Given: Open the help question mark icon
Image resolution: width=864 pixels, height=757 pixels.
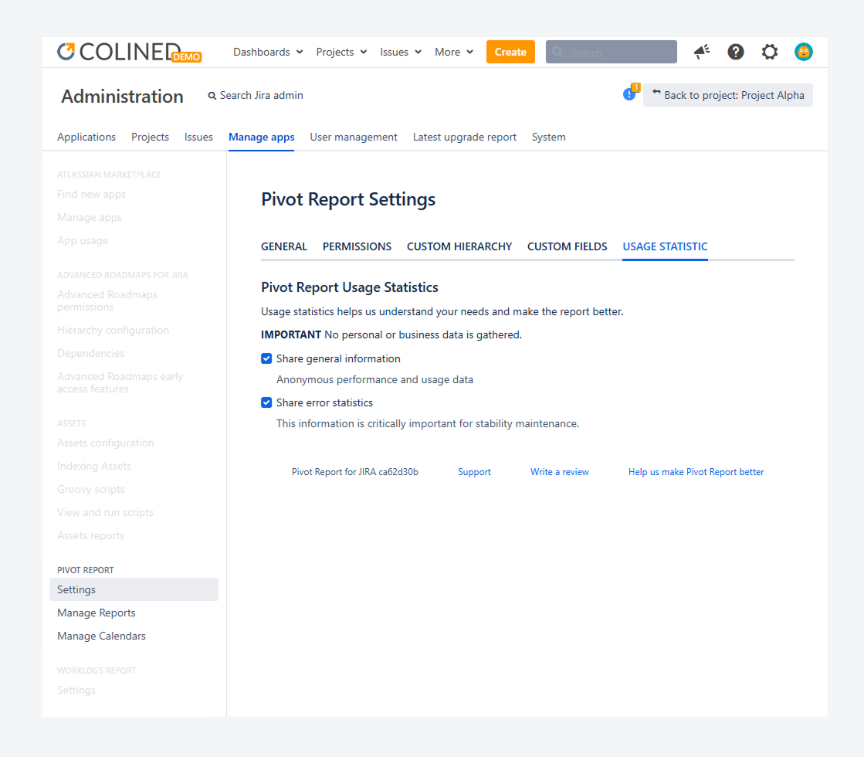Looking at the screenshot, I should coord(736,52).
